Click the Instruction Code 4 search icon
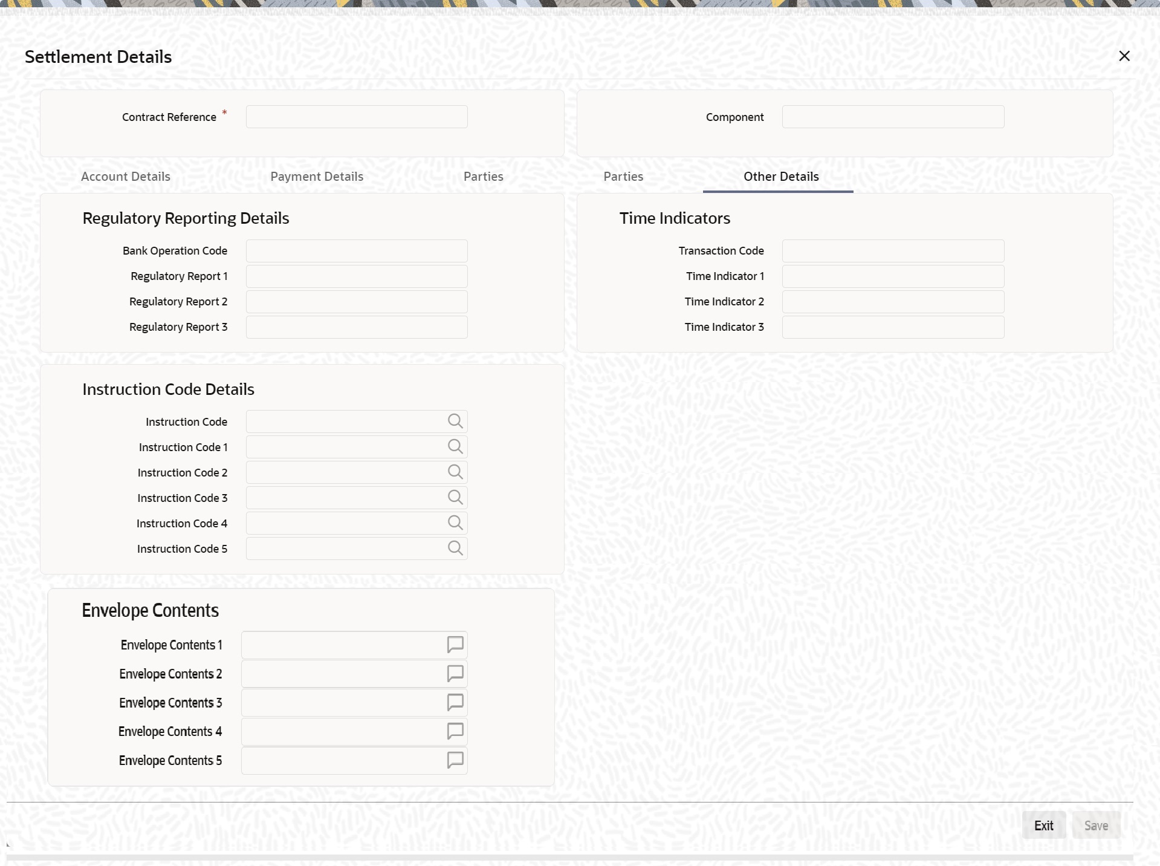 pos(455,523)
